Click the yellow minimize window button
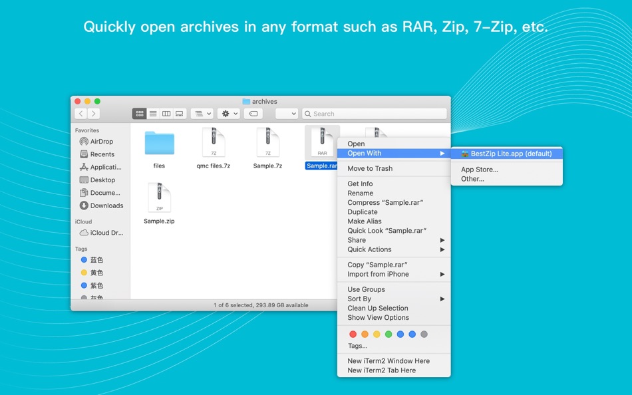The image size is (632, 395). (87, 102)
